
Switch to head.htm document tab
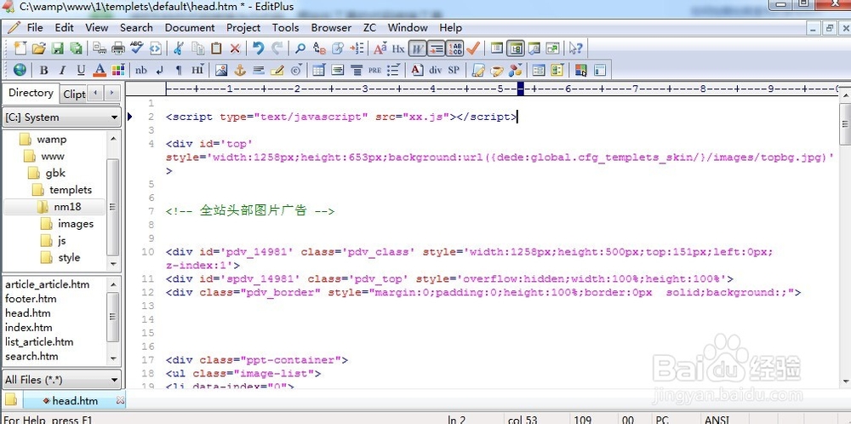click(74, 401)
